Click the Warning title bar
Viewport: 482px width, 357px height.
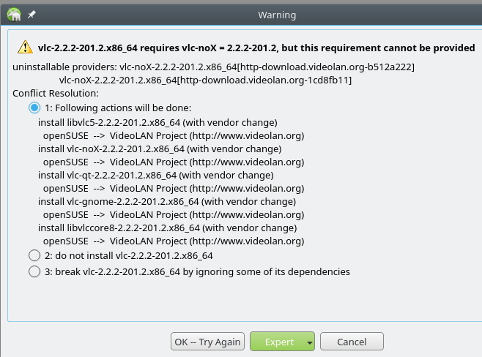277,15
